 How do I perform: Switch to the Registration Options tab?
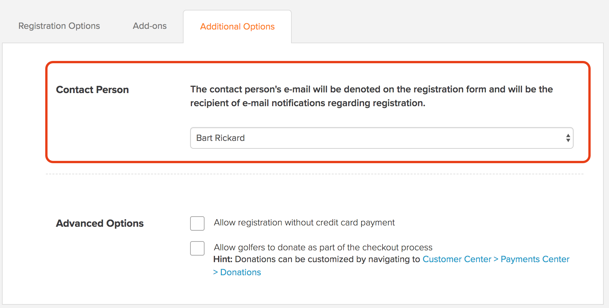[x=59, y=26]
